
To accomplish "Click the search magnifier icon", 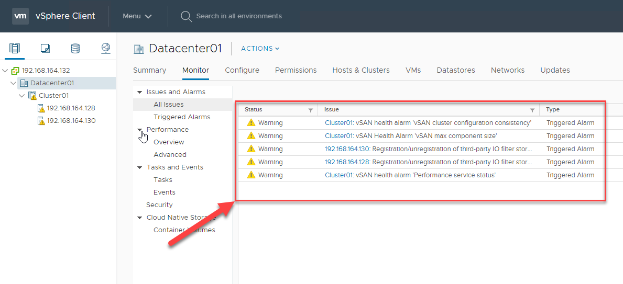I will pos(186,16).
